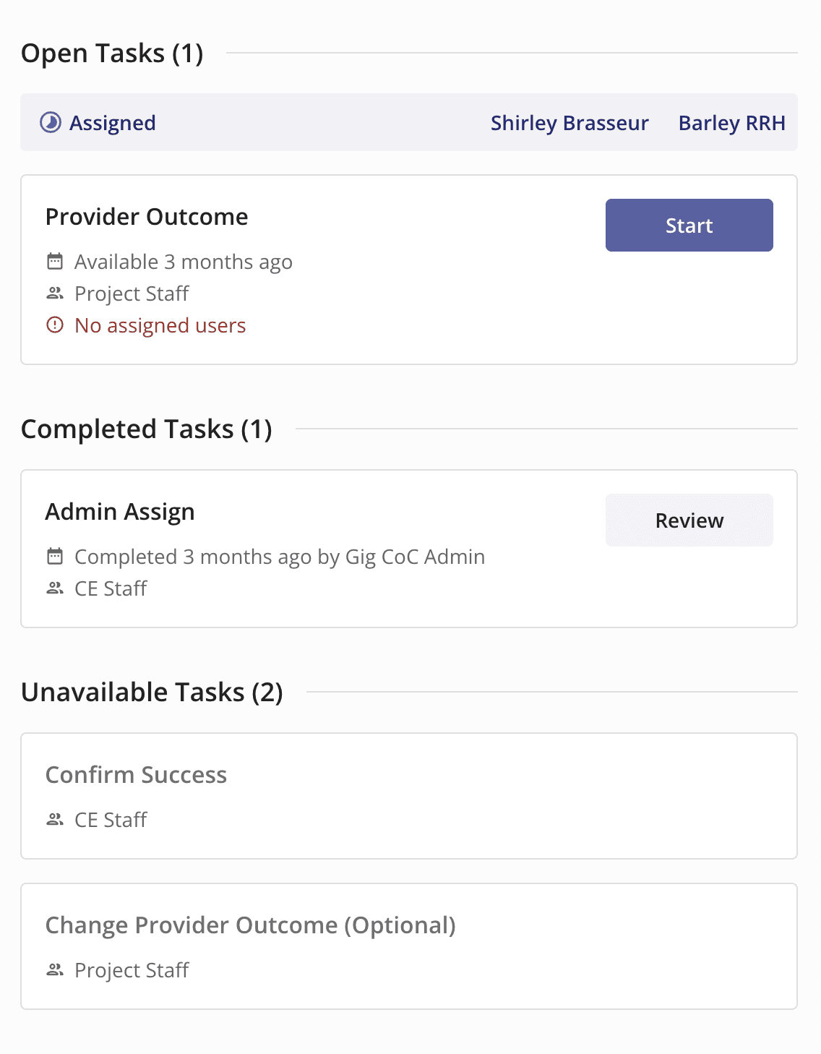Click the alert icon beside No assigned users
The height and width of the screenshot is (1054, 821).
coord(55,325)
